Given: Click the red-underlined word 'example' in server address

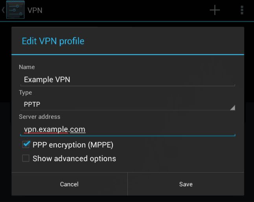Looking at the screenshot, I should point(53,129).
